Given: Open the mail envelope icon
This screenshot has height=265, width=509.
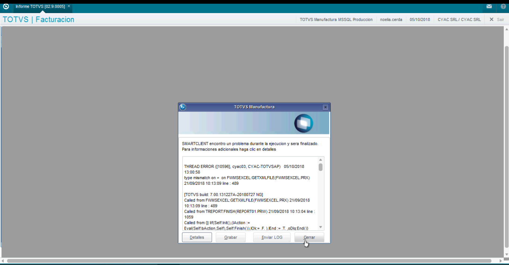Looking at the screenshot, I should [489, 6].
